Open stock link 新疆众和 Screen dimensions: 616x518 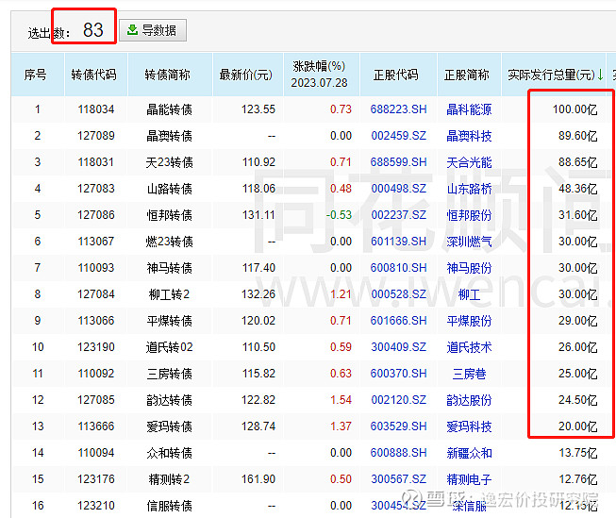469,453
